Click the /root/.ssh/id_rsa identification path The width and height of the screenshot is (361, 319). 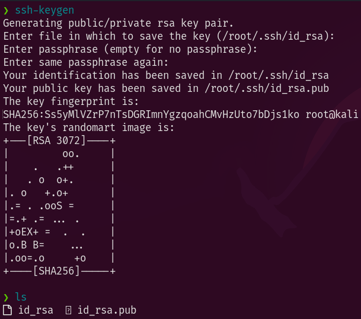point(279,75)
